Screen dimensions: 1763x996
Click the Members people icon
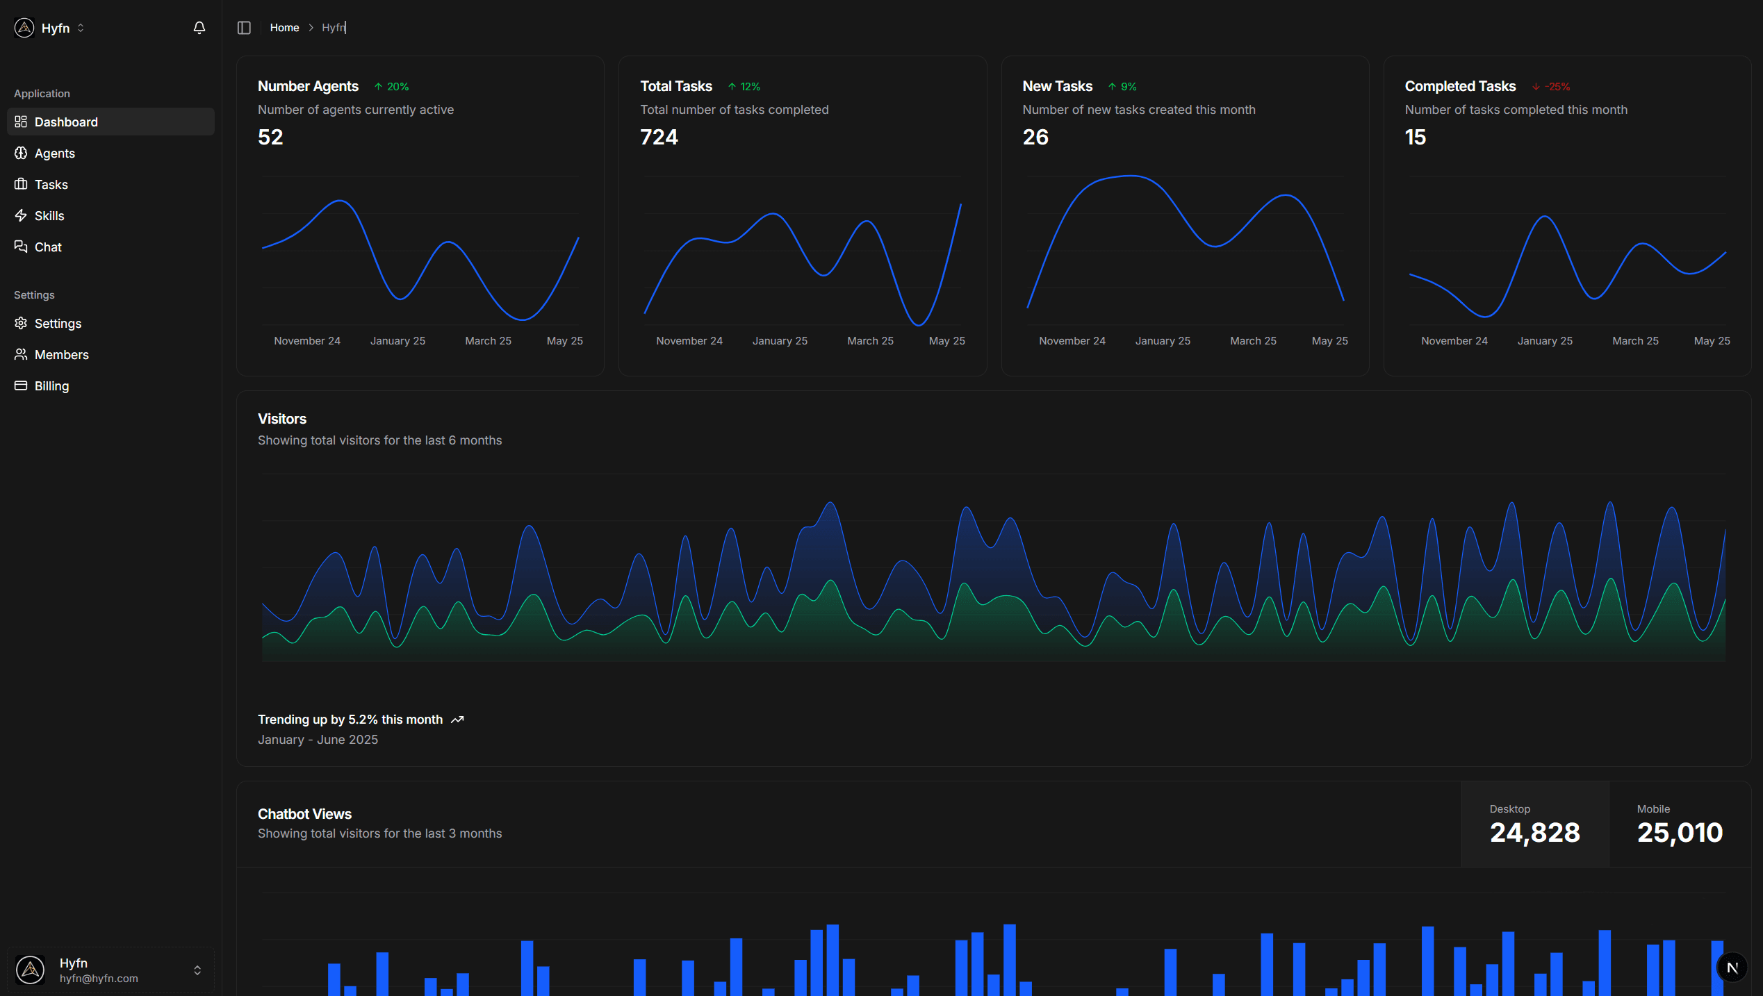tap(21, 354)
